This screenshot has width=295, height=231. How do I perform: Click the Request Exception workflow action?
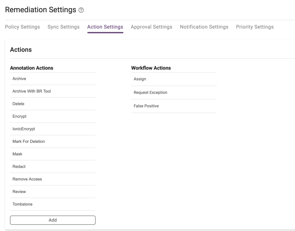coord(174,93)
